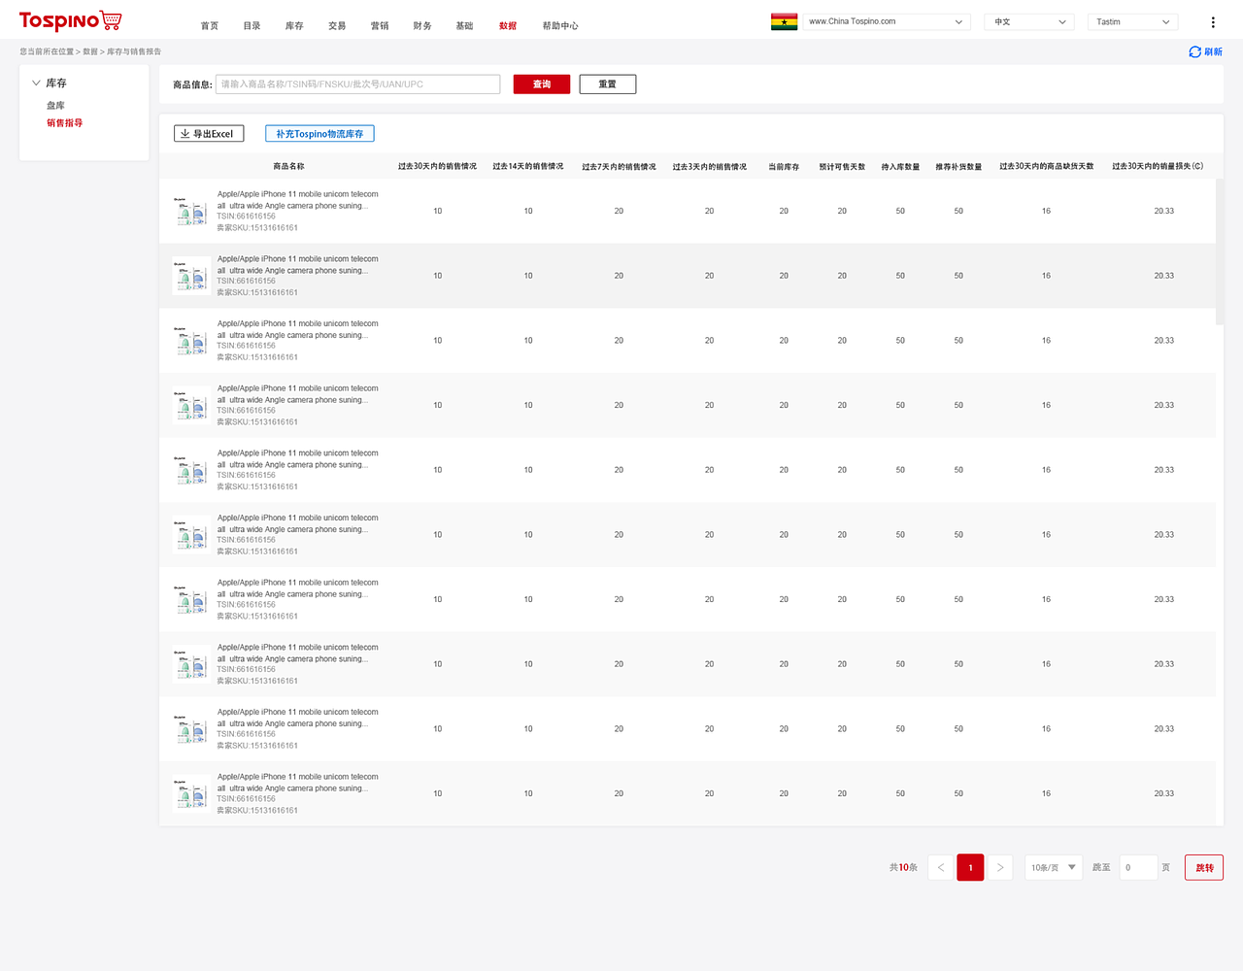Viewport: 1243px width, 971px height.
Task: Click the 过去7天内的销售情况 column header
Action: click(x=619, y=167)
